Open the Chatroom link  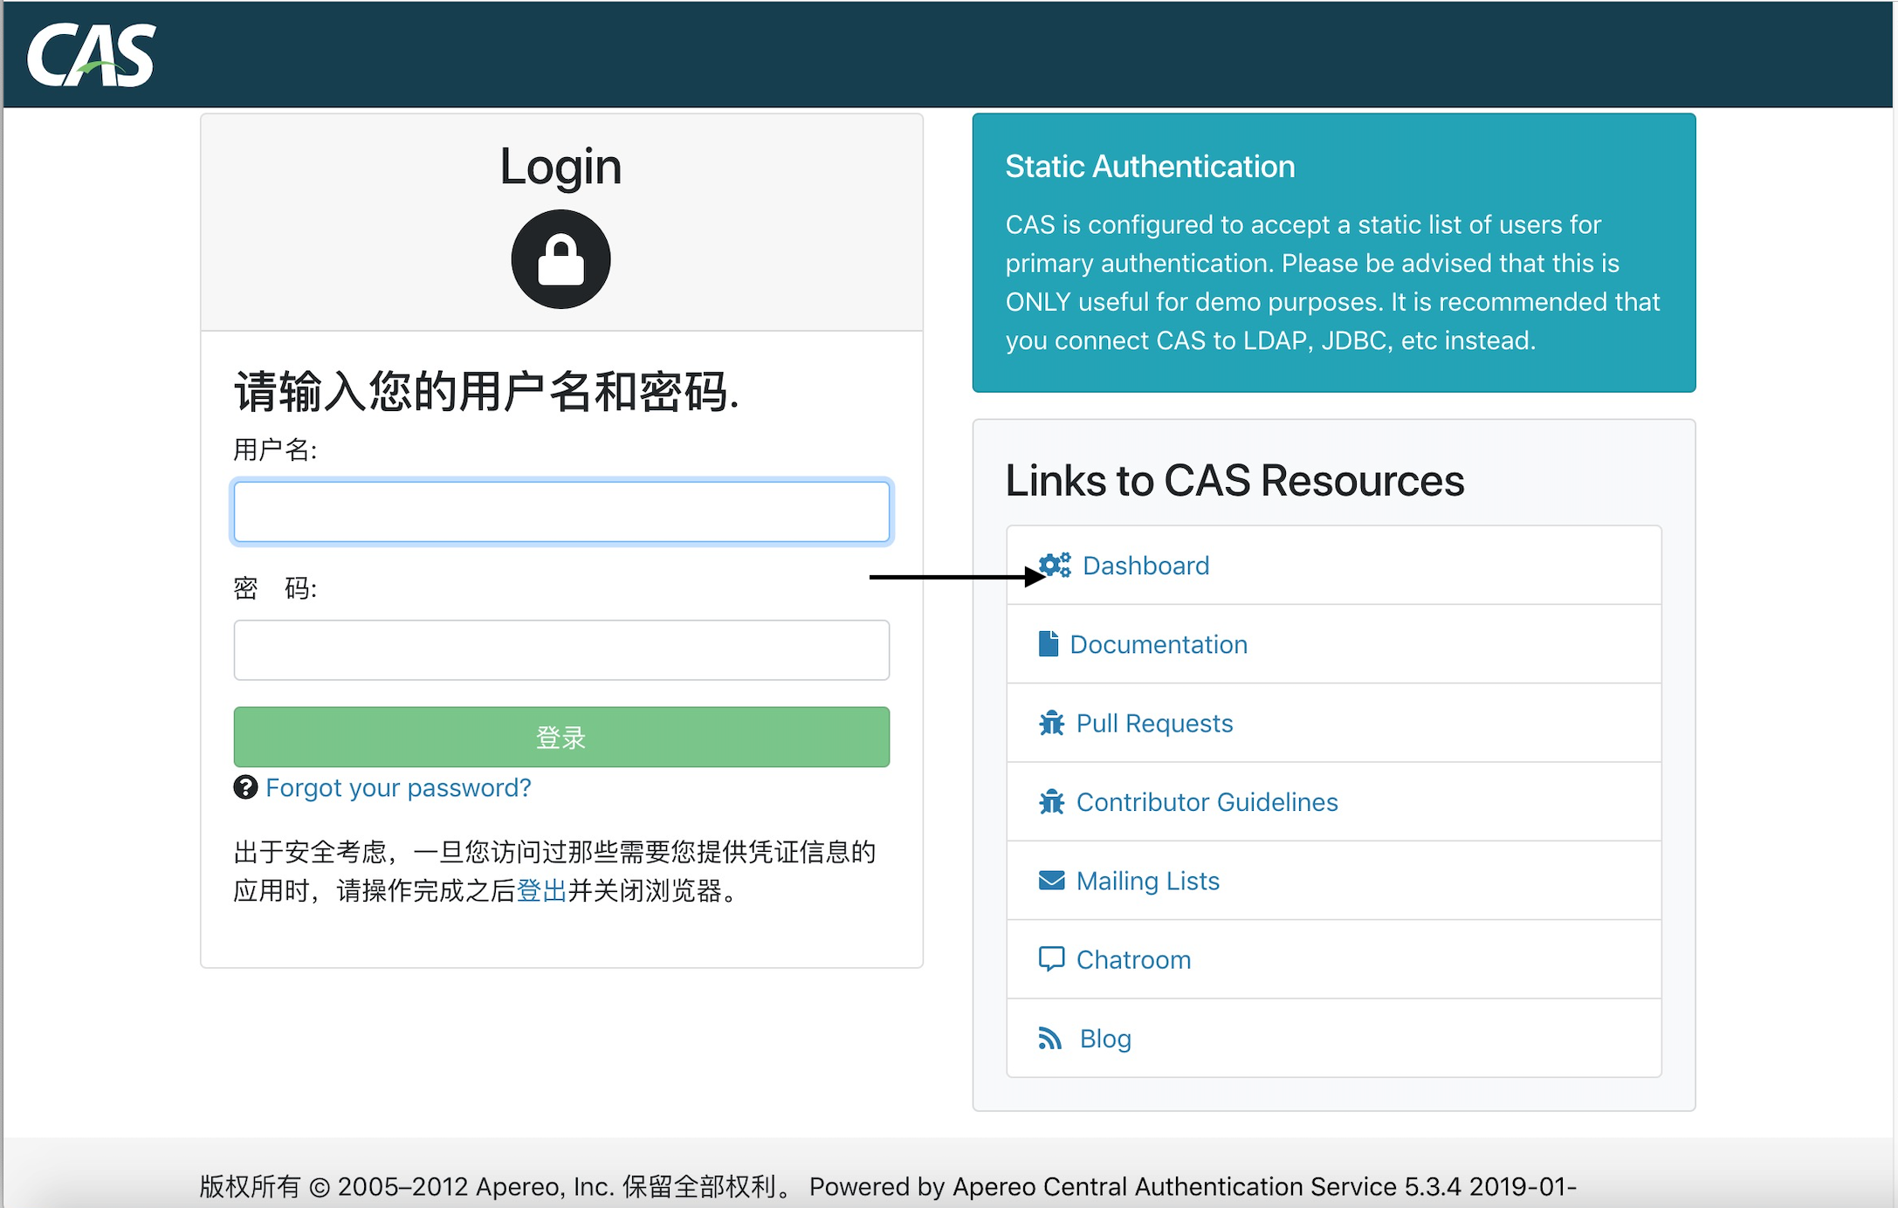click(1133, 959)
